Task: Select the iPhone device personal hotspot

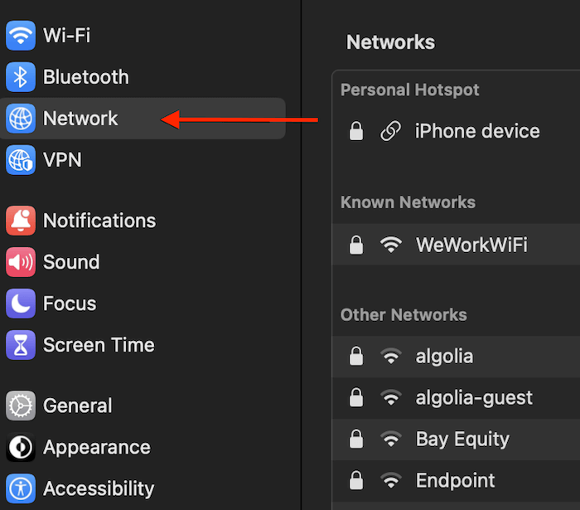Action: [x=476, y=131]
